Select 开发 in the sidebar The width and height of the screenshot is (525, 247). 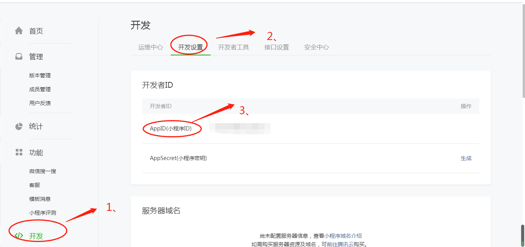[x=36, y=236]
